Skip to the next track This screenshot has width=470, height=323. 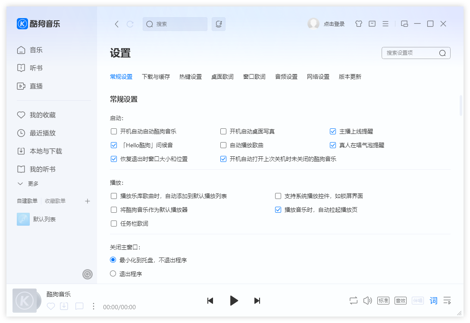[257, 301]
